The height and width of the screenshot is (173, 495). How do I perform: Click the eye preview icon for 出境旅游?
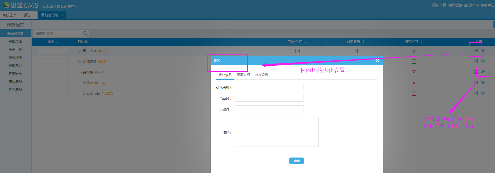pyautogui.click(x=483, y=61)
